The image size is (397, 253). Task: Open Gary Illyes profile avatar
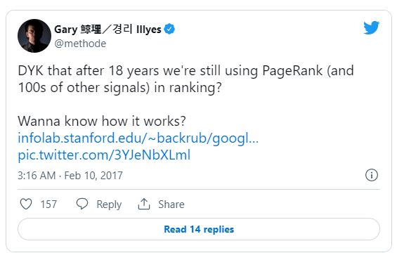tap(34, 36)
